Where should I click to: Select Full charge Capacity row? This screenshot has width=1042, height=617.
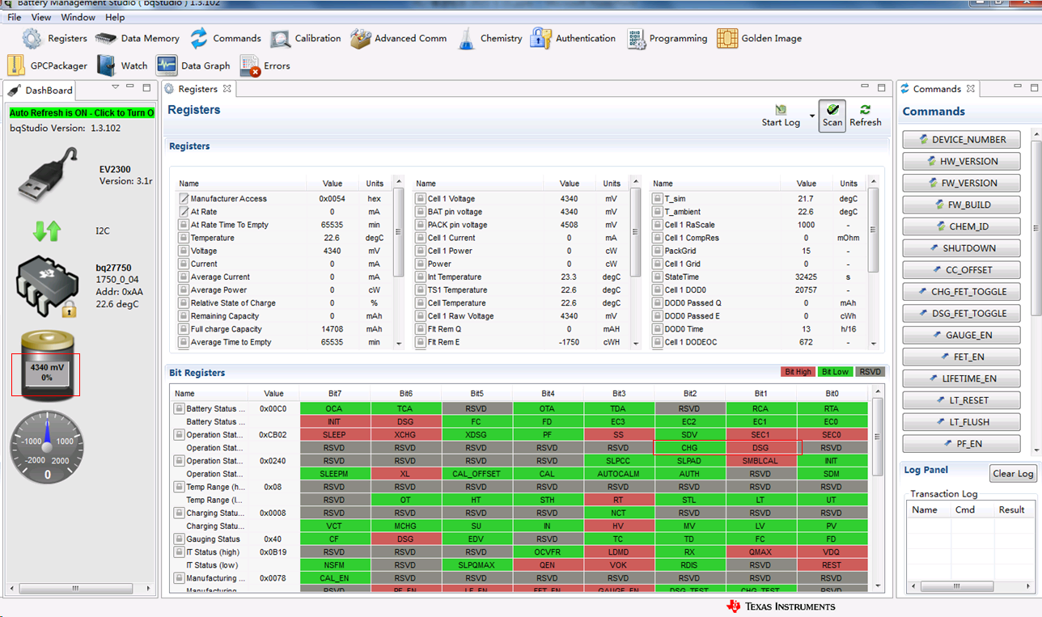point(284,329)
